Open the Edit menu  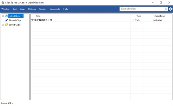click(x=15, y=9)
